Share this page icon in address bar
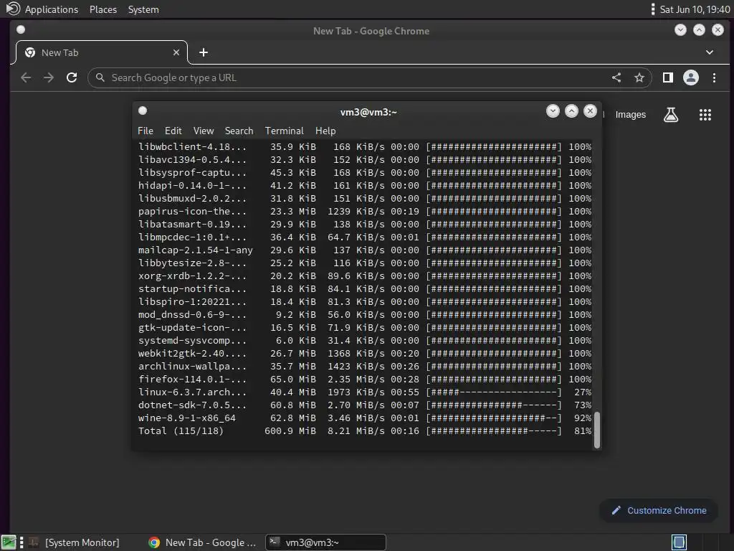The width and height of the screenshot is (734, 551). 616,77
